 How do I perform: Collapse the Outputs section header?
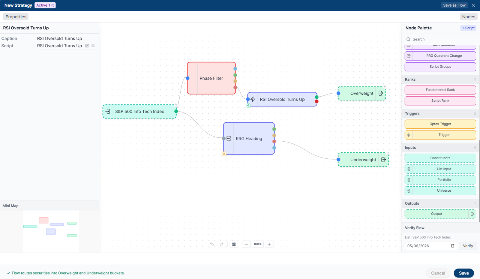[440, 203]
